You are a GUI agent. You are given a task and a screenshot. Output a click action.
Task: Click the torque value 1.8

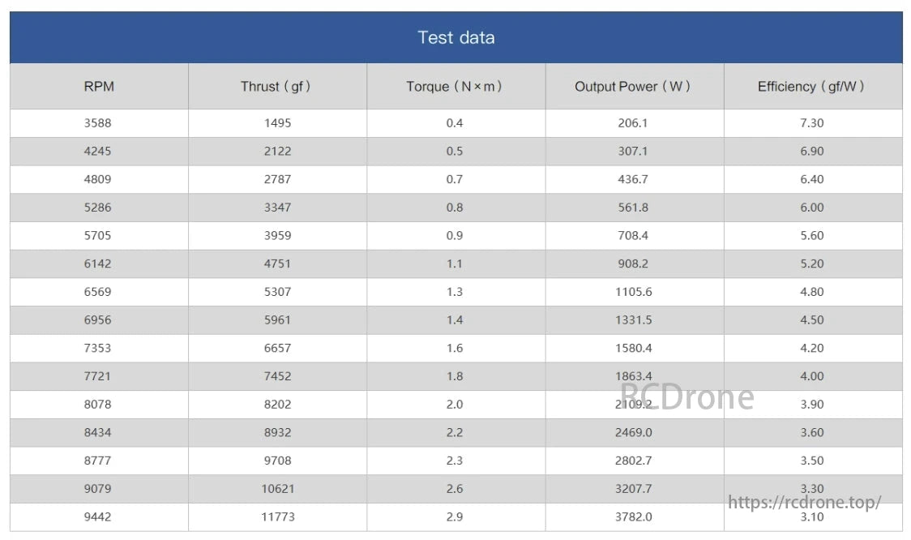(455, 376)
